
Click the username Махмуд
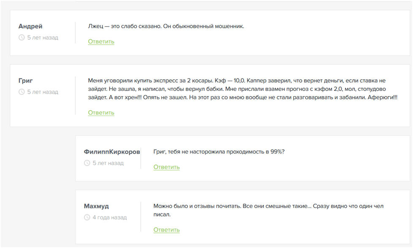pos(96,206)
